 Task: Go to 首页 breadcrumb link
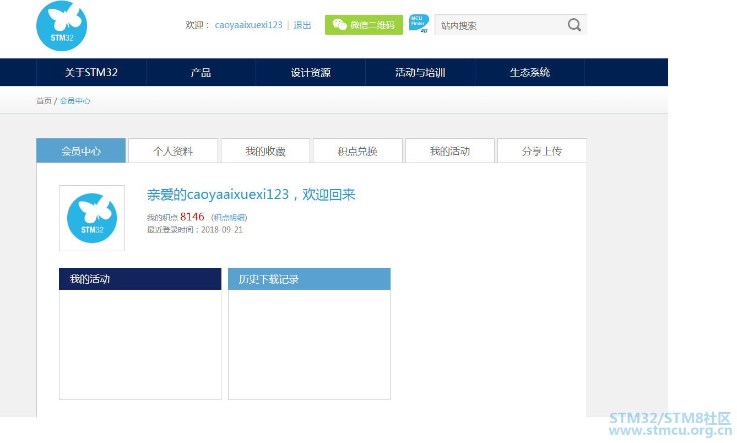(x=44, y=101)
